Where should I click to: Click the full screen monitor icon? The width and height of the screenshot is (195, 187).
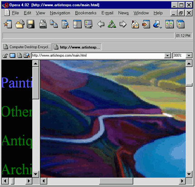(x=88, y=24)
